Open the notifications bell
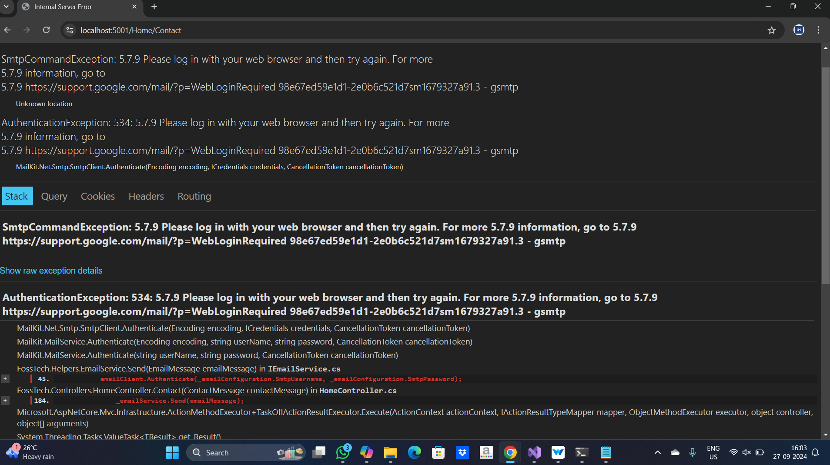The image size is (830, 465). (816, 453)
